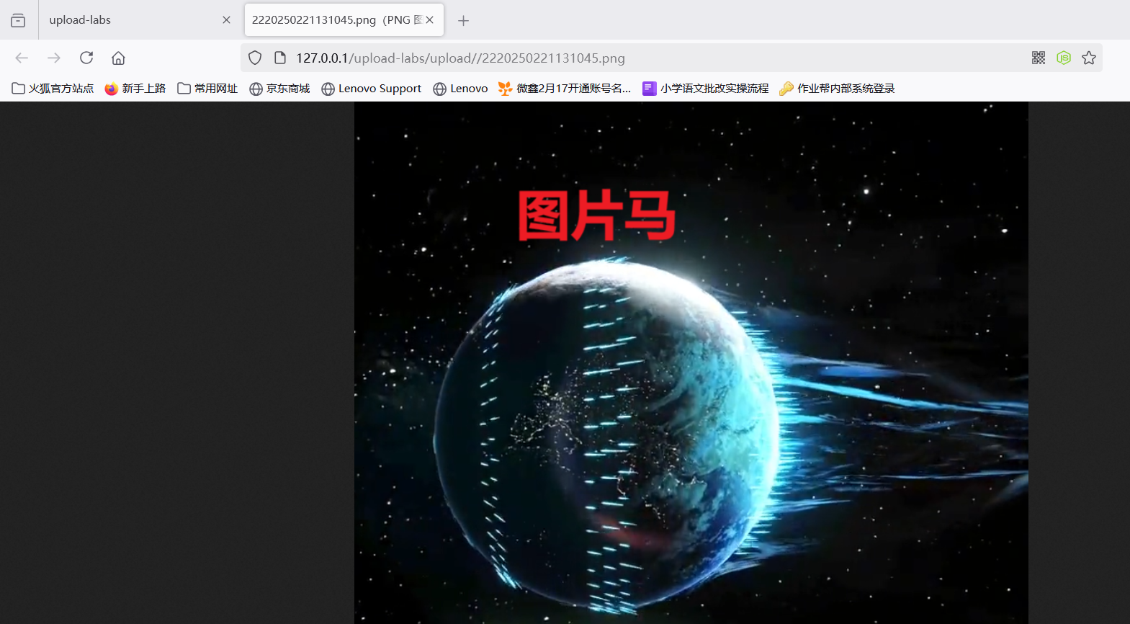1130x624 pixels.
Task: Bookmark this page with star icon
Action: coord(1089,58)
